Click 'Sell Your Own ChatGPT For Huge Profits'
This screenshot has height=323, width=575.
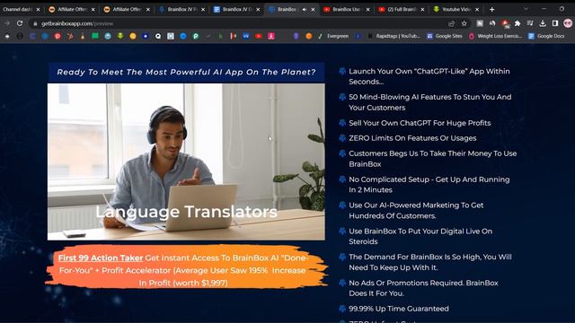[420, 123]
